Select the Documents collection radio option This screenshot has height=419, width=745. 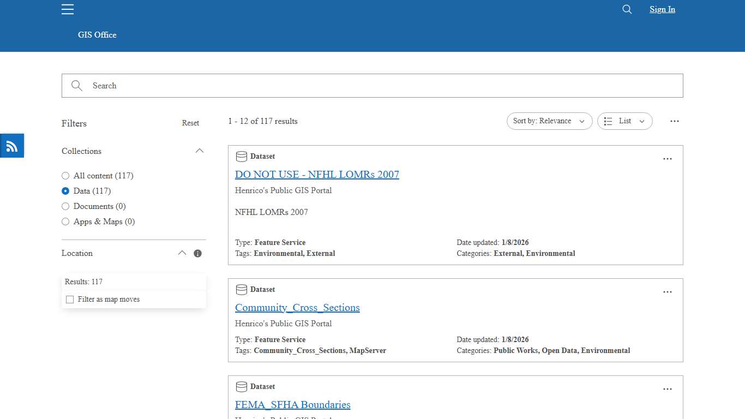tap(65, 206)
